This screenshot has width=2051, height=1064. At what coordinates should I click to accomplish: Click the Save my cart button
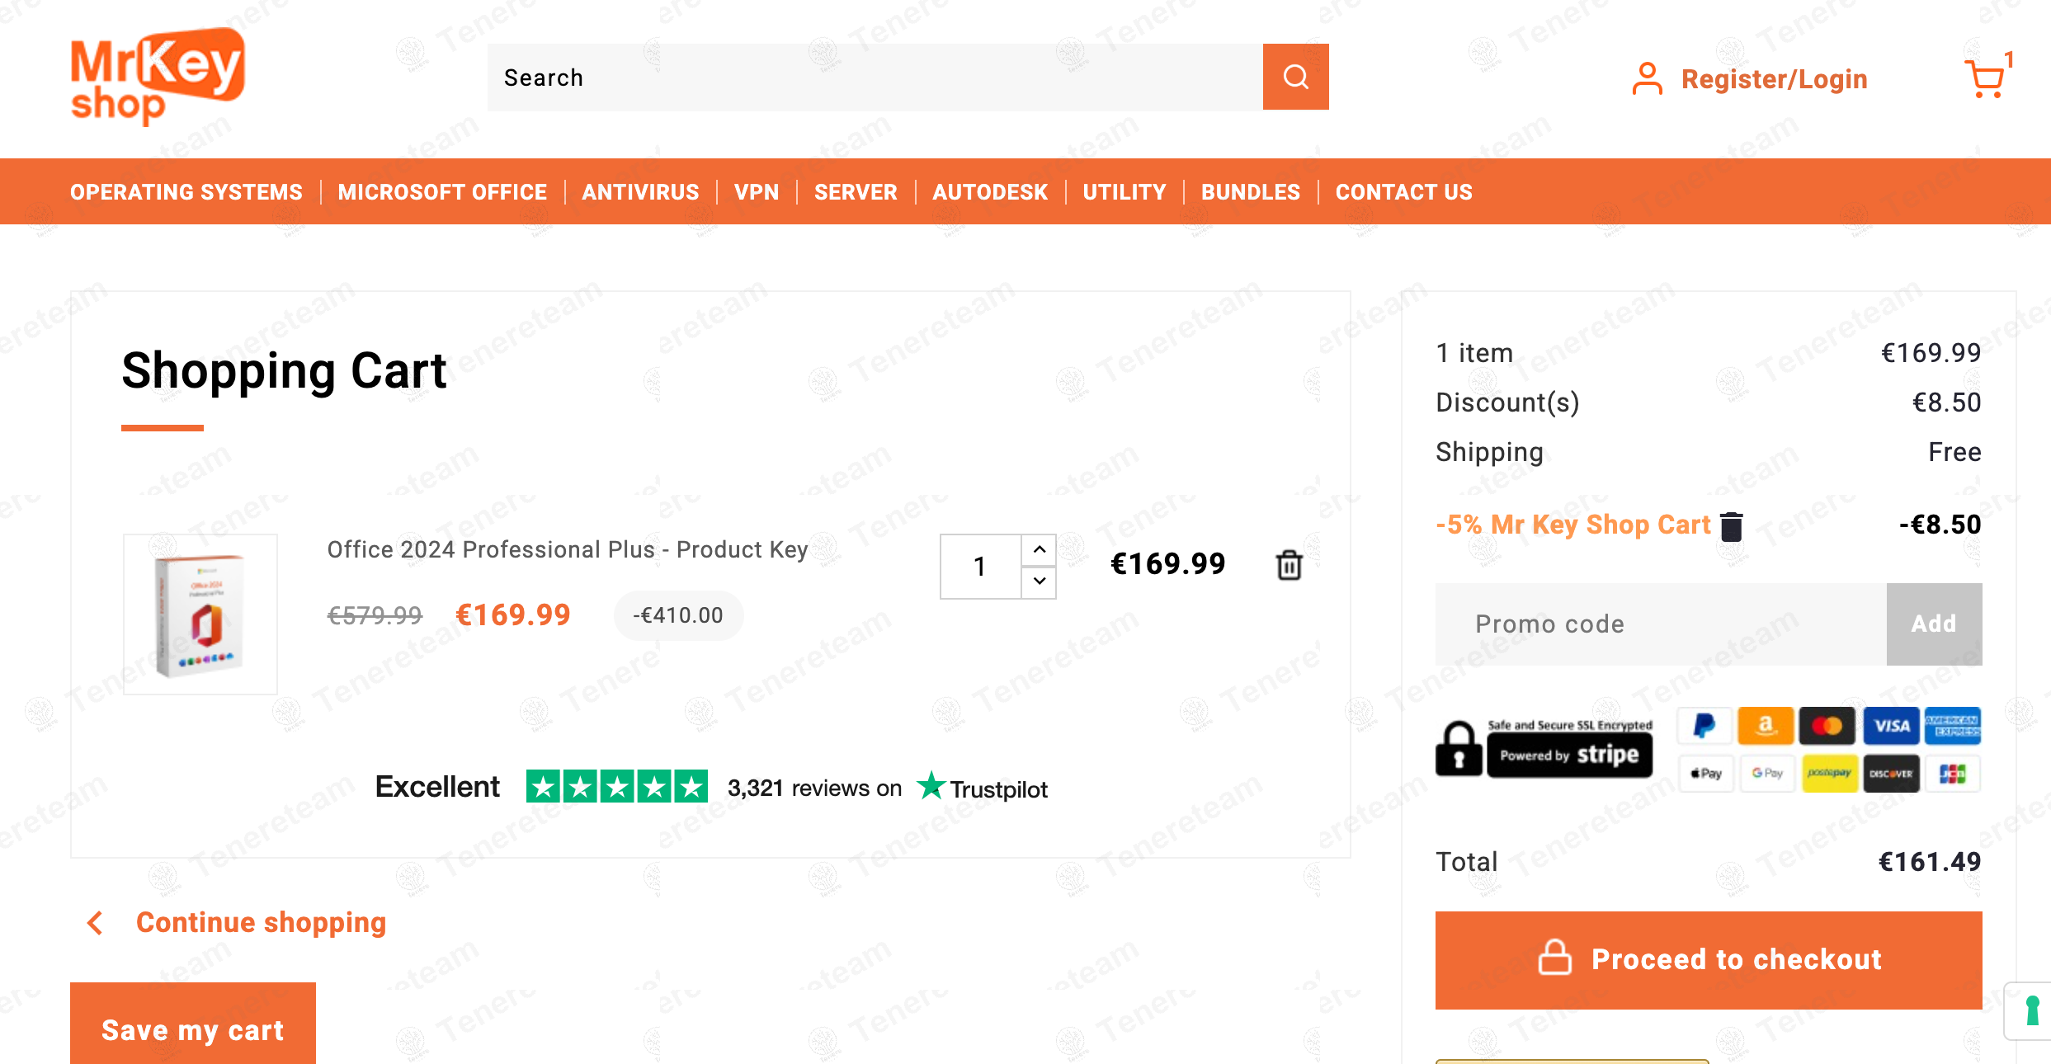[192, 1029]
